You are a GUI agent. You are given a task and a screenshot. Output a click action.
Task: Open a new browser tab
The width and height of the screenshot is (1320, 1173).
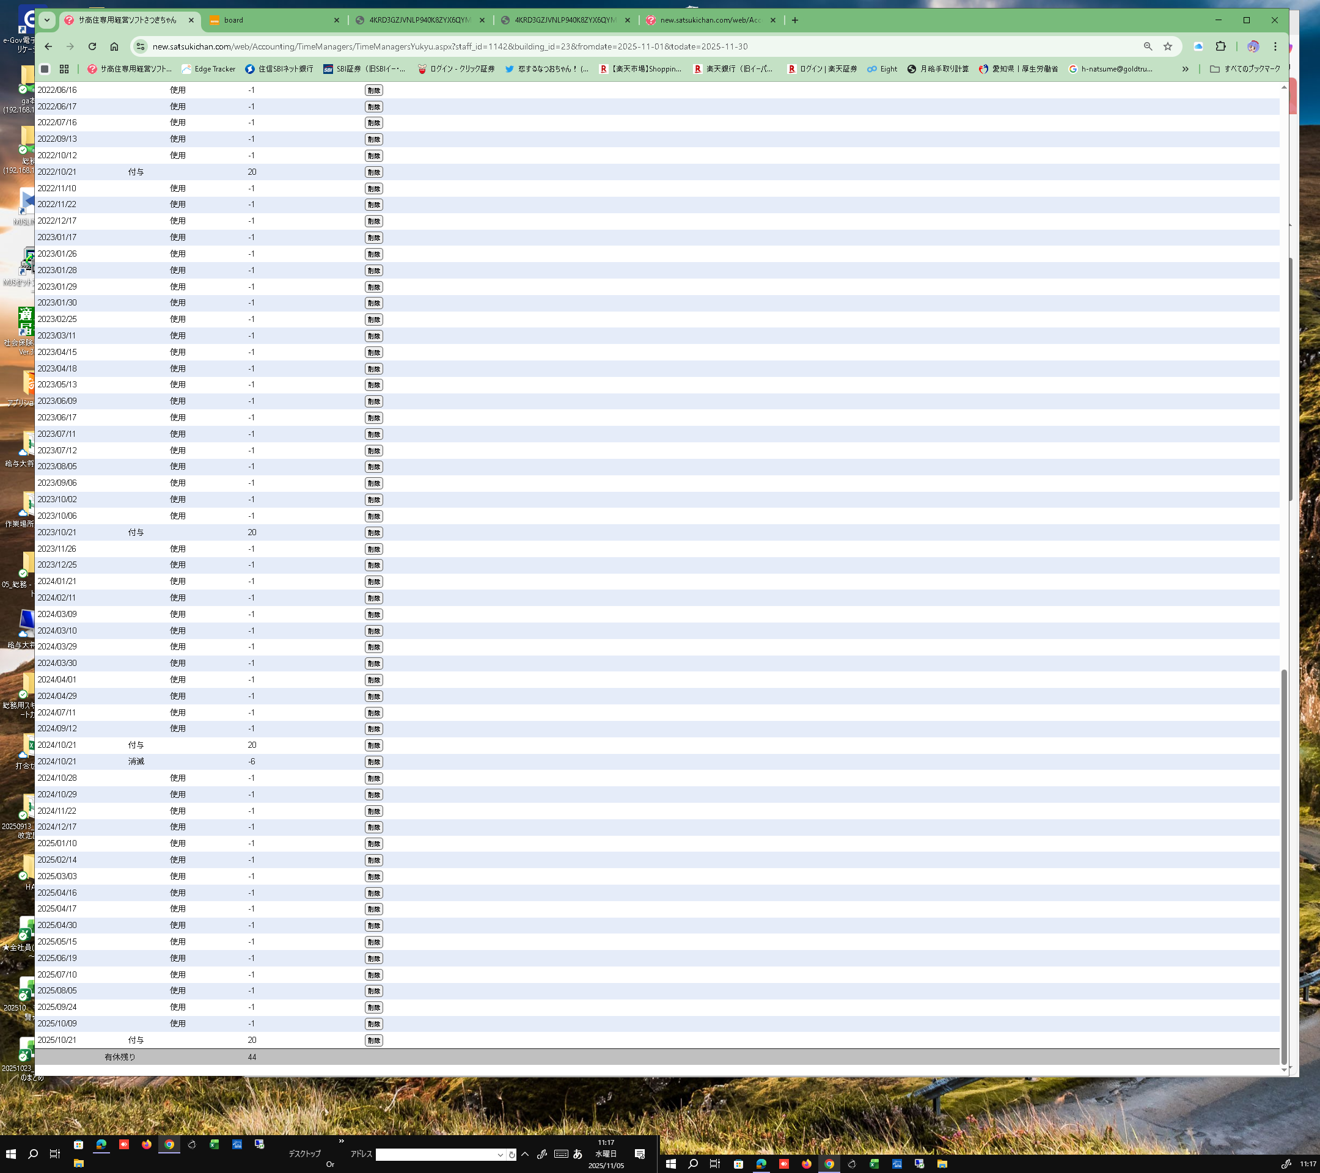tap(795, 20)
